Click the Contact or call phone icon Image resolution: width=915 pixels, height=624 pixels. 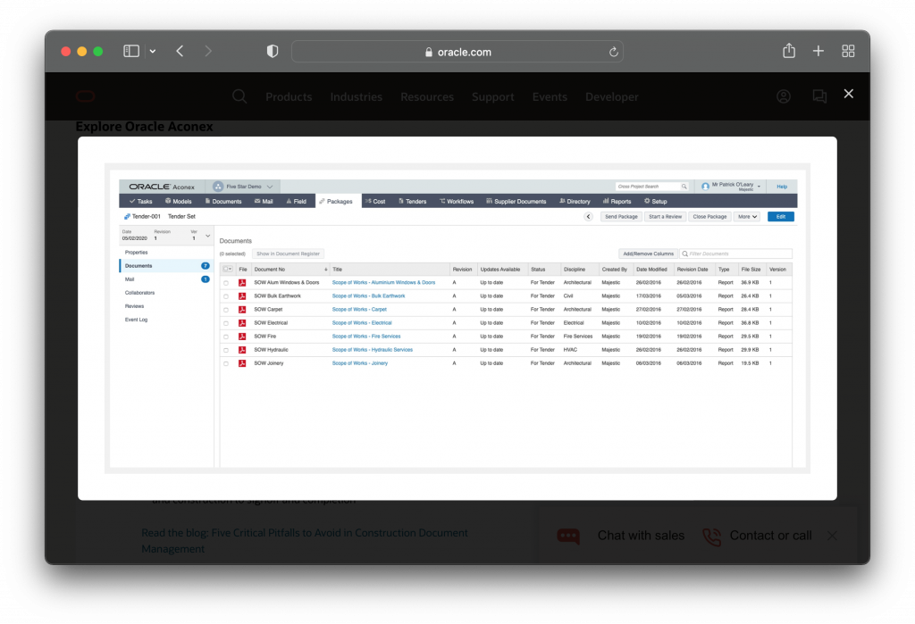tap(711, 536)
